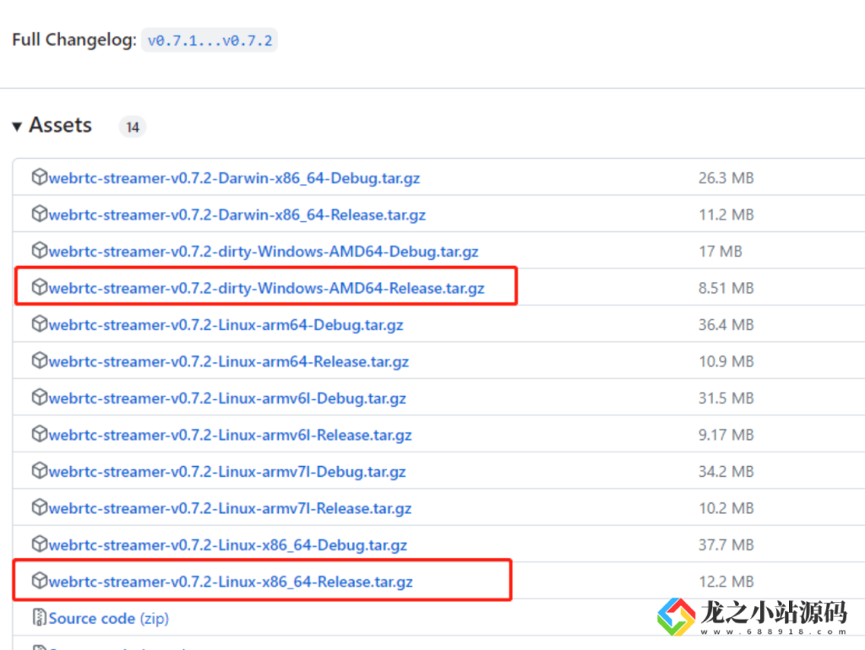Download webrtc-streamer-v0.7.2-Darwin-x86_64-Debug.tar.gz

tap(234, 179)
